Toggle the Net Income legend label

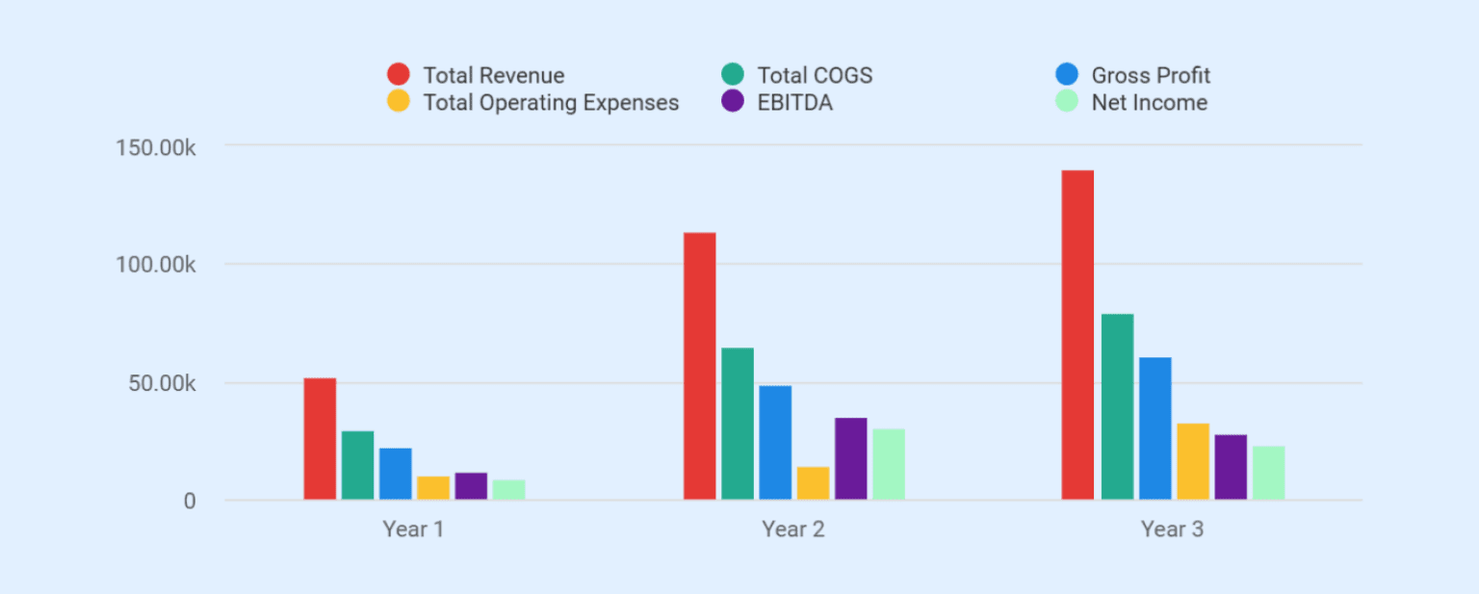click(x=1149, y=102)
